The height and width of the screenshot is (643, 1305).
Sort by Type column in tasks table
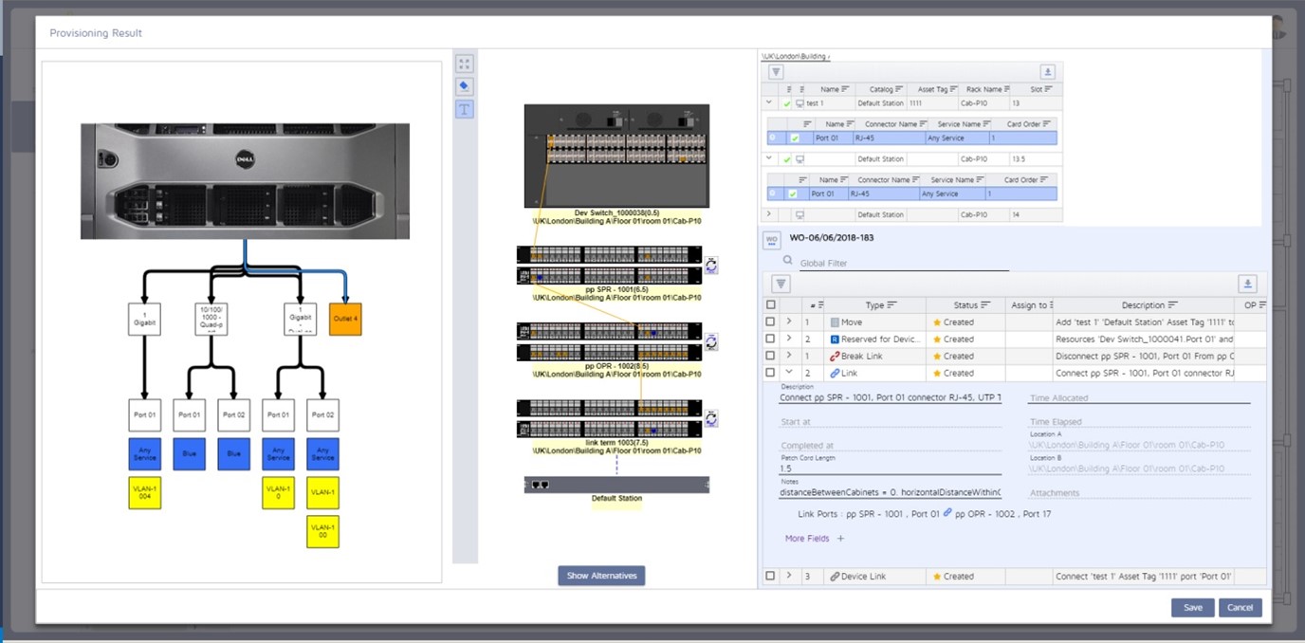pyautogui.click(x=881, y=305)
